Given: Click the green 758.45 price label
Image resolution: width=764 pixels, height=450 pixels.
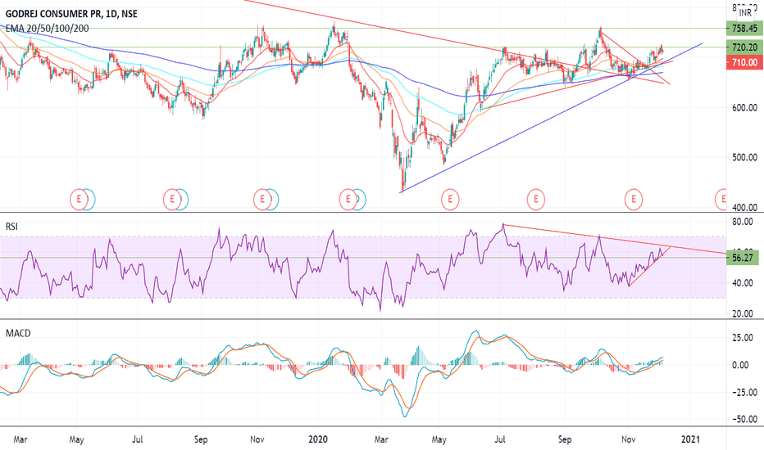Looking at the screenshot, I should (x=744, y=29).
